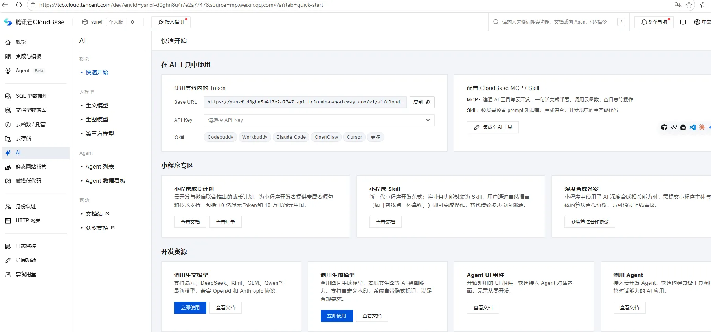
Task: Click the 静态网站托管 icon
Action: point(8,167)
